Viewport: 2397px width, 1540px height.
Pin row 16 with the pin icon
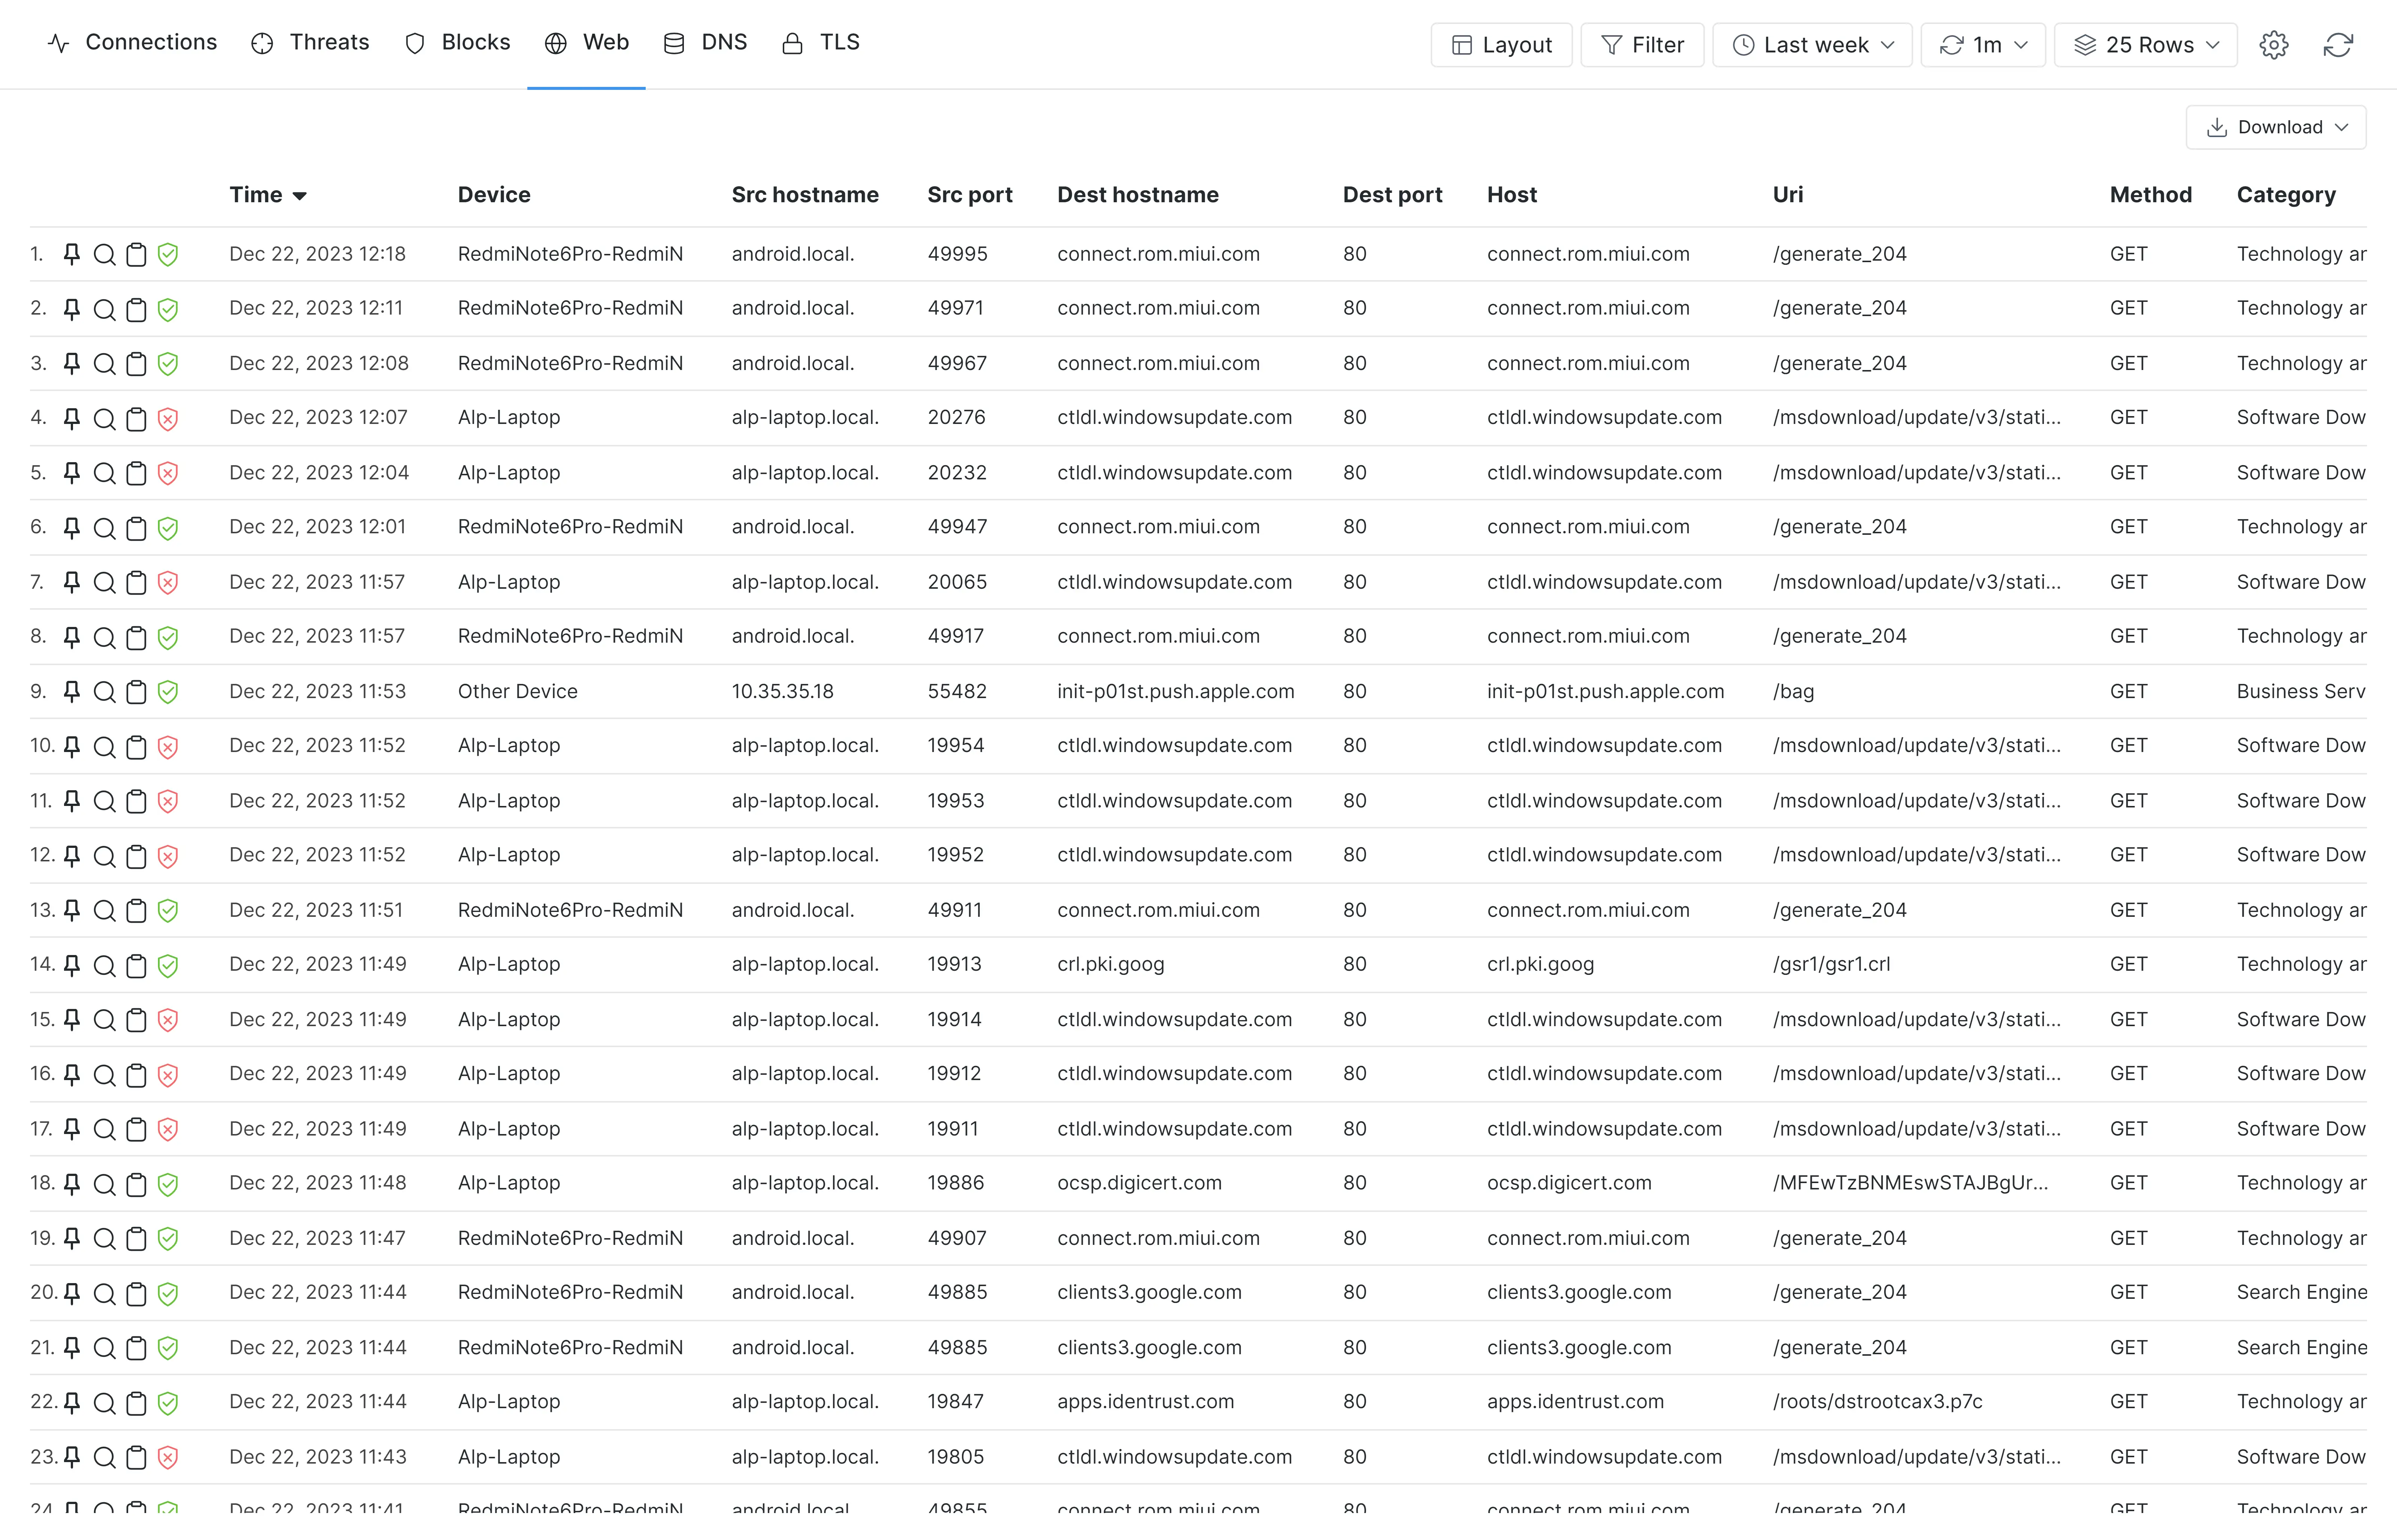coord(72,1074)
